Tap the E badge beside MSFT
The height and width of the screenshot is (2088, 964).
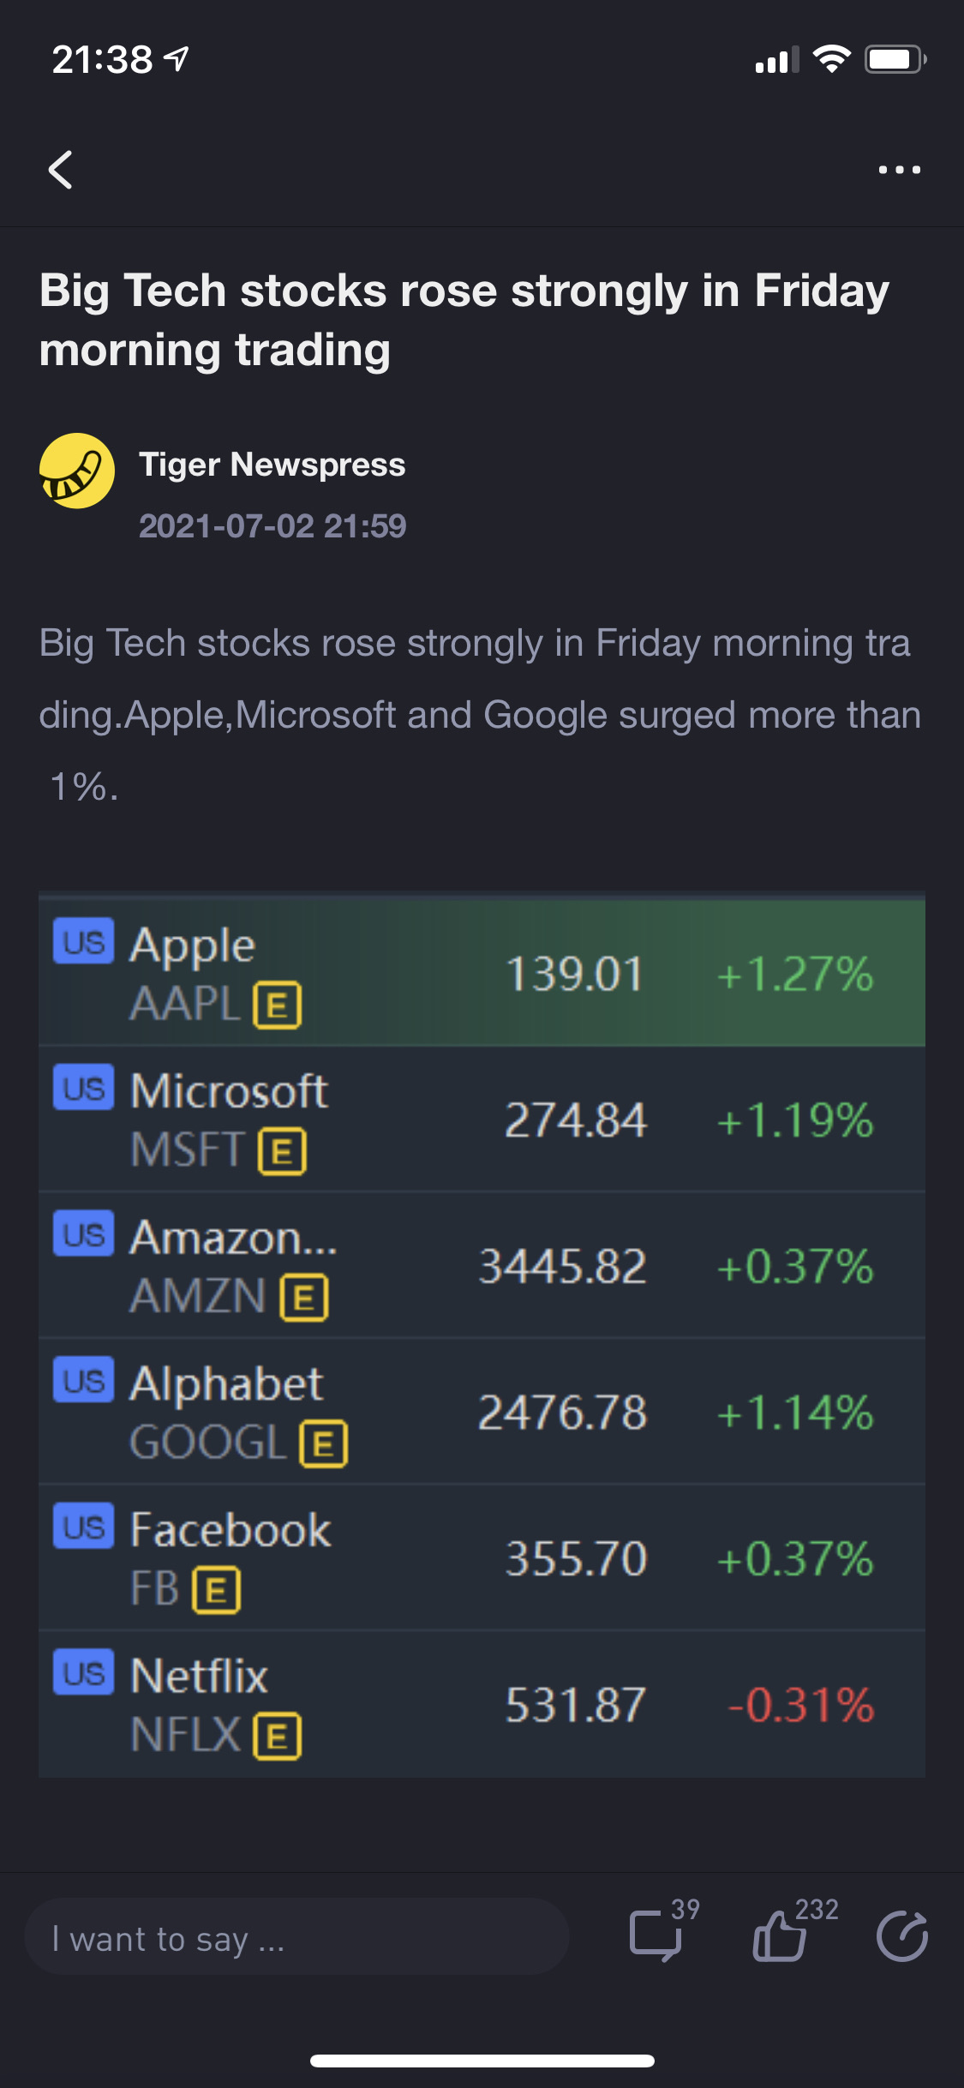coord(283,1151)
